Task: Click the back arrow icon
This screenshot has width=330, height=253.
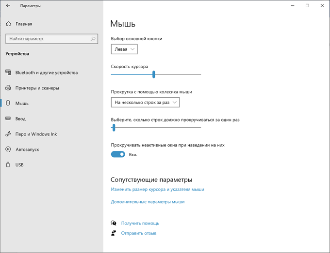Action: [x=8, y=6]
